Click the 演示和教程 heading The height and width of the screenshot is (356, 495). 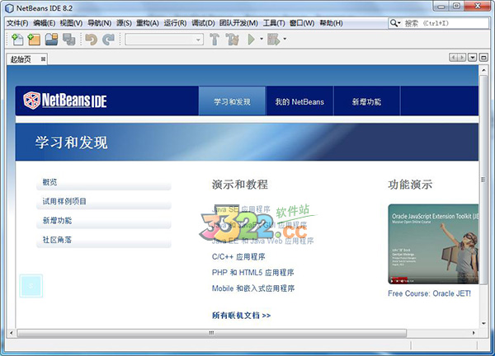[240, 185]
